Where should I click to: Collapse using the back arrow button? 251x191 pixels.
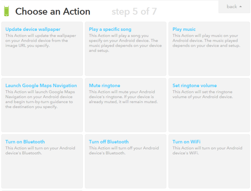click(x=234, y=7)
